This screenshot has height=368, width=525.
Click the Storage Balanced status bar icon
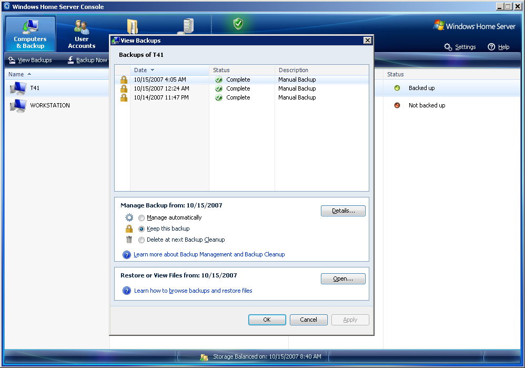tap(204, 357)
